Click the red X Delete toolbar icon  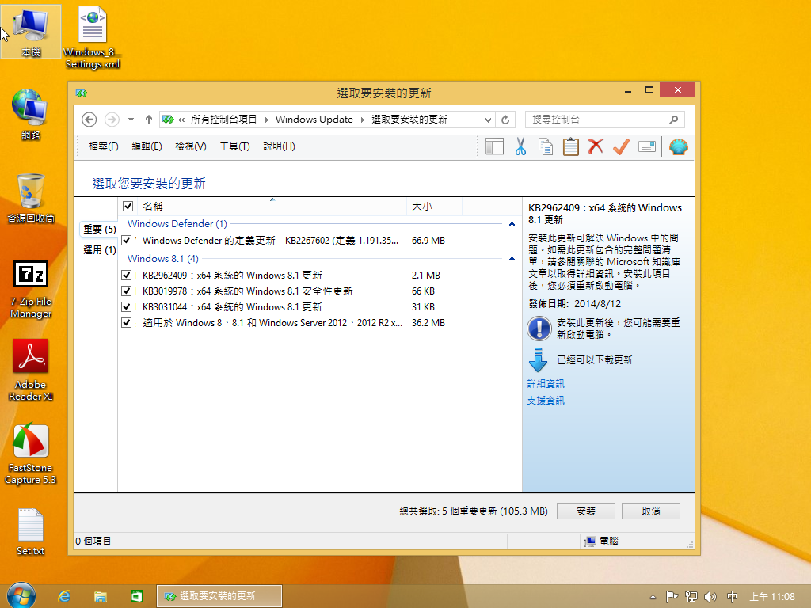pos(596,146)
